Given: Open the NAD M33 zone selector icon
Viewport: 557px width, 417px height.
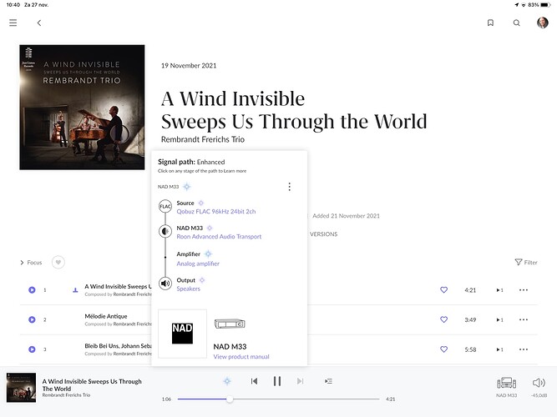Looking at the screenshot, I should click(x=507, y=384).
